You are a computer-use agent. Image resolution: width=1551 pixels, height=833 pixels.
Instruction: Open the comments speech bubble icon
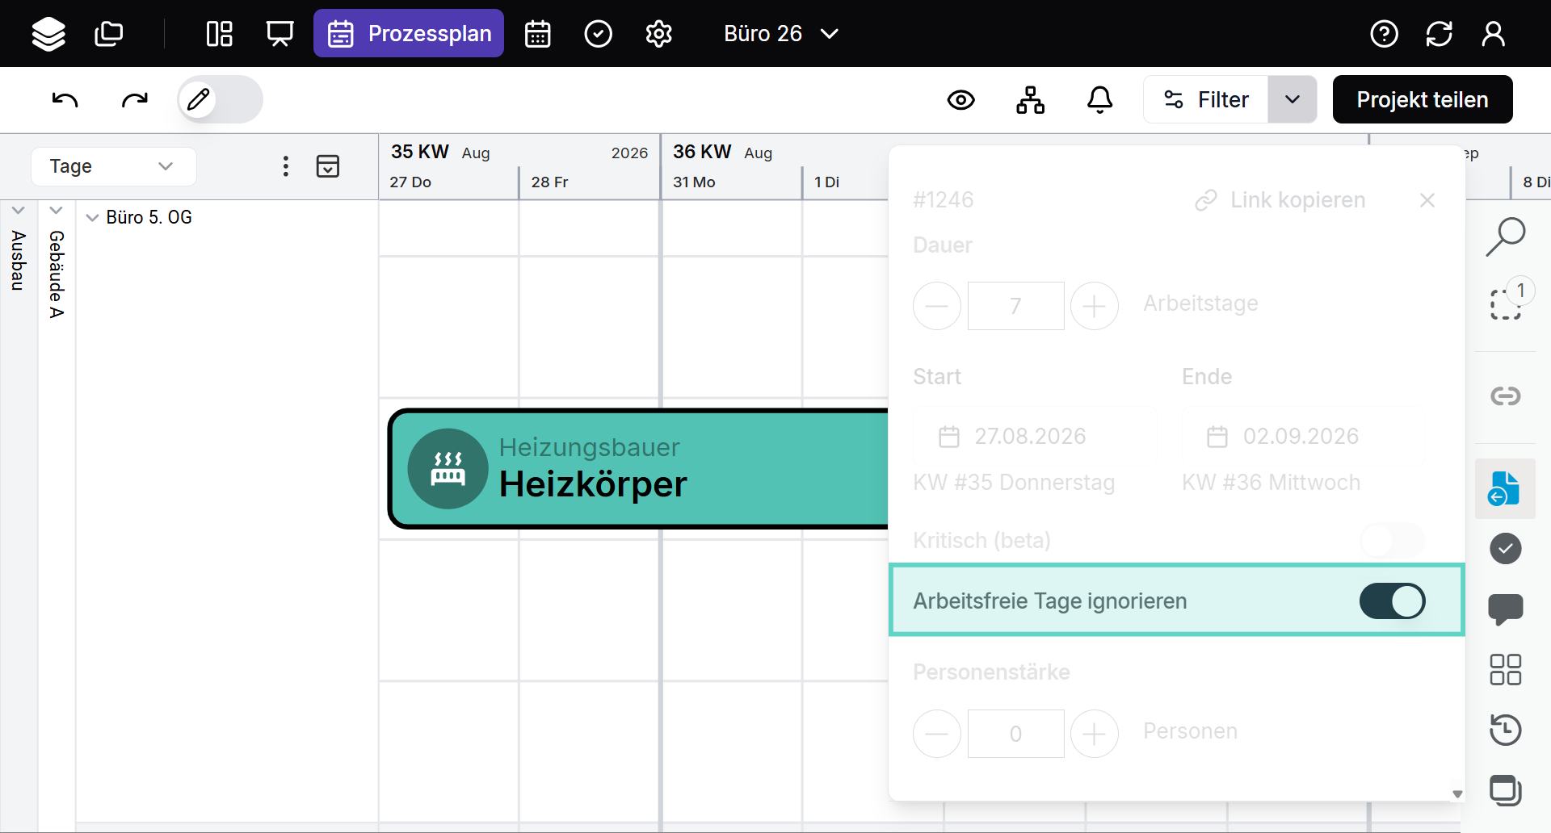coord(1506,609)
